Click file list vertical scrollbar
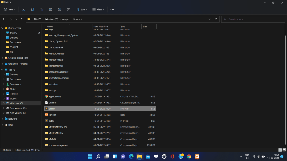 coord(285,90)
